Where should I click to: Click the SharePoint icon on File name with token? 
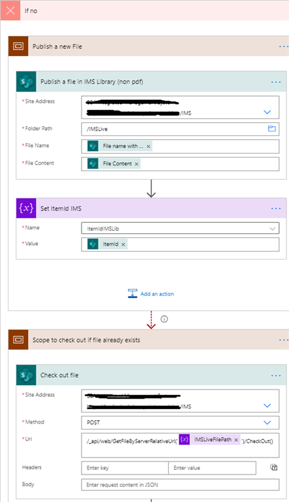[93, 146]
